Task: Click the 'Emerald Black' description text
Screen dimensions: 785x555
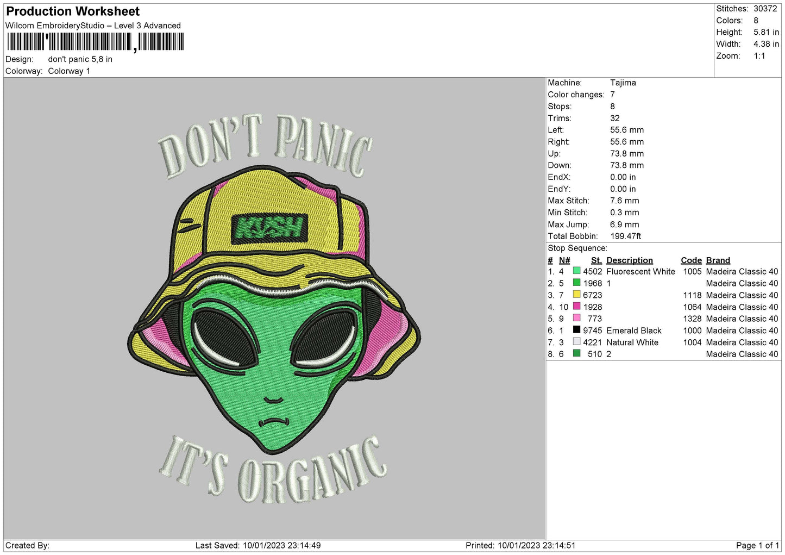Action: tap(633, 330)
